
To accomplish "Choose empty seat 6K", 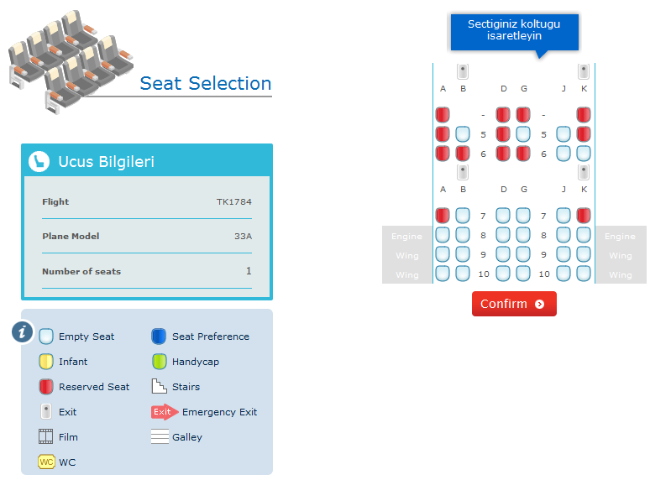I will pos(584,154).
